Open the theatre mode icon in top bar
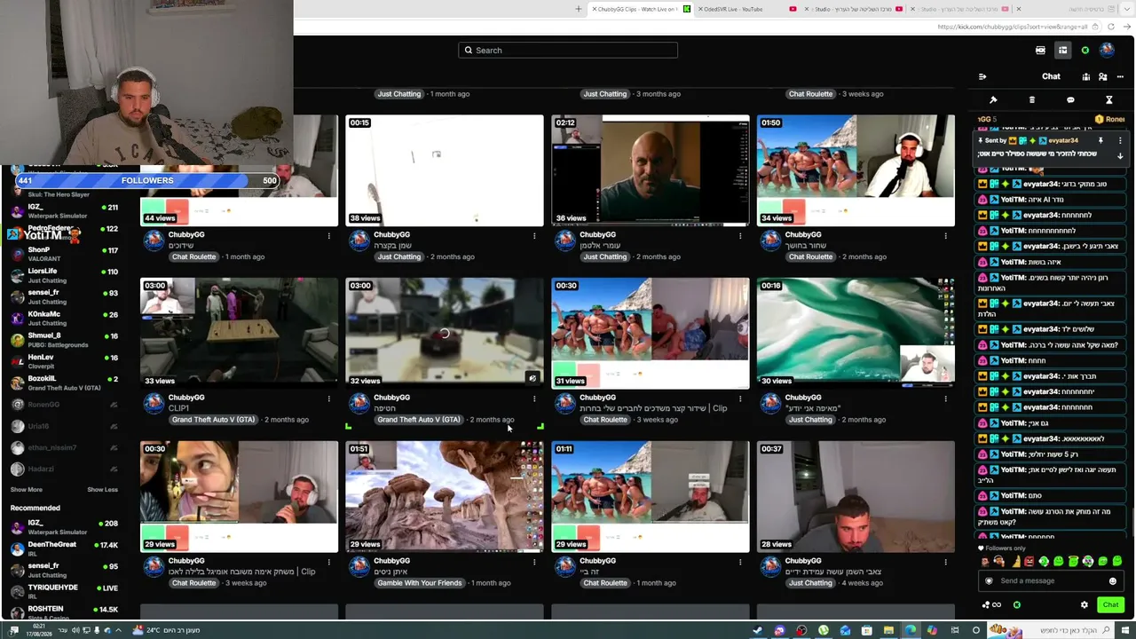 pyautogui.click(x=1040, y=51)
